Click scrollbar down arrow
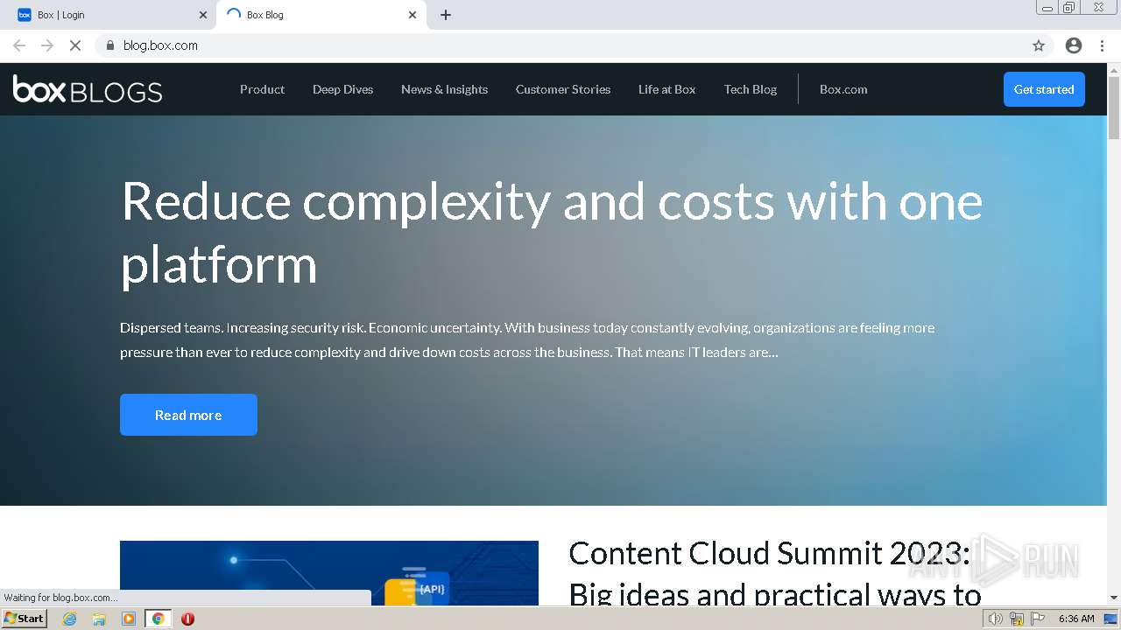The image size is (1121, 630). pyautogui.click(x=1114, y=598)
